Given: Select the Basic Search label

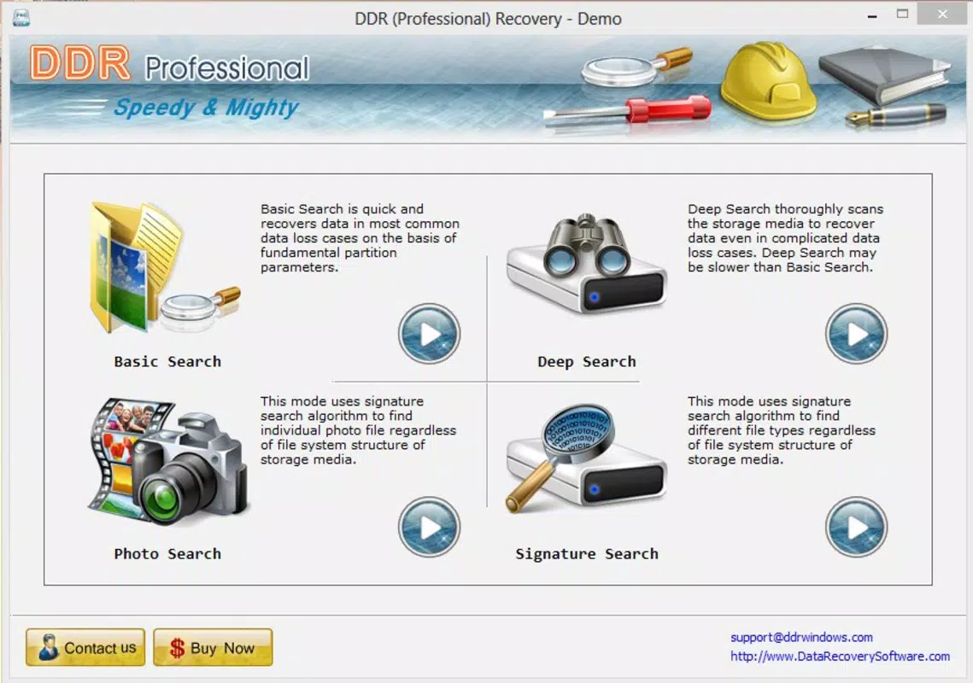Looking at the screenshot, I should click(x=167, y=362).
